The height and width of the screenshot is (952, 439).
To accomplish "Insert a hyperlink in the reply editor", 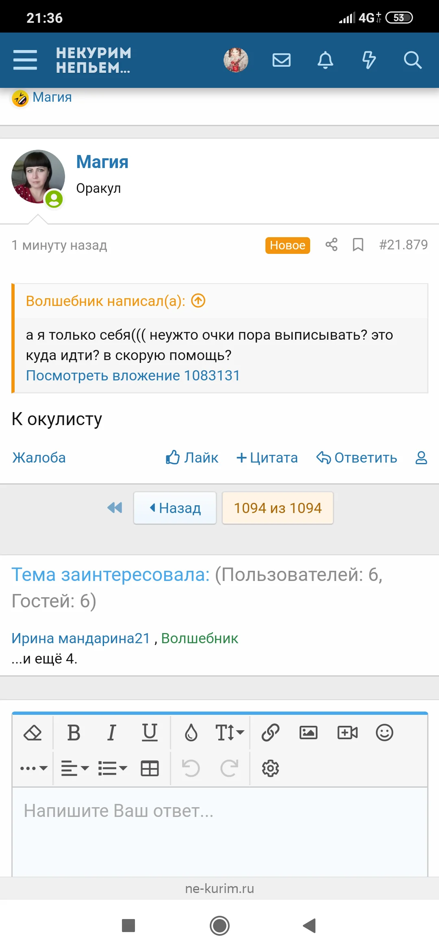I will (269, 732).
